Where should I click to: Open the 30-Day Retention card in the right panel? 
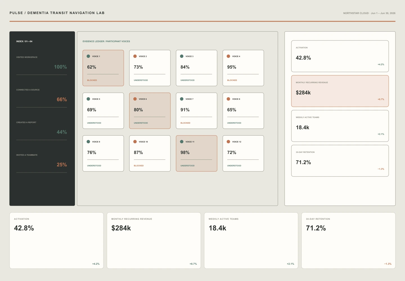tap(340, 161)
